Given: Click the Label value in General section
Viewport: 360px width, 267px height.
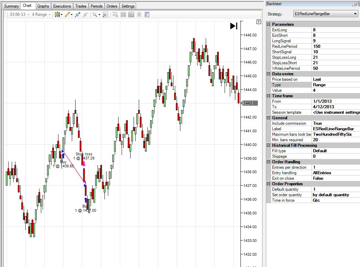Looking at the screenshot, I should (x=336, y=129).
